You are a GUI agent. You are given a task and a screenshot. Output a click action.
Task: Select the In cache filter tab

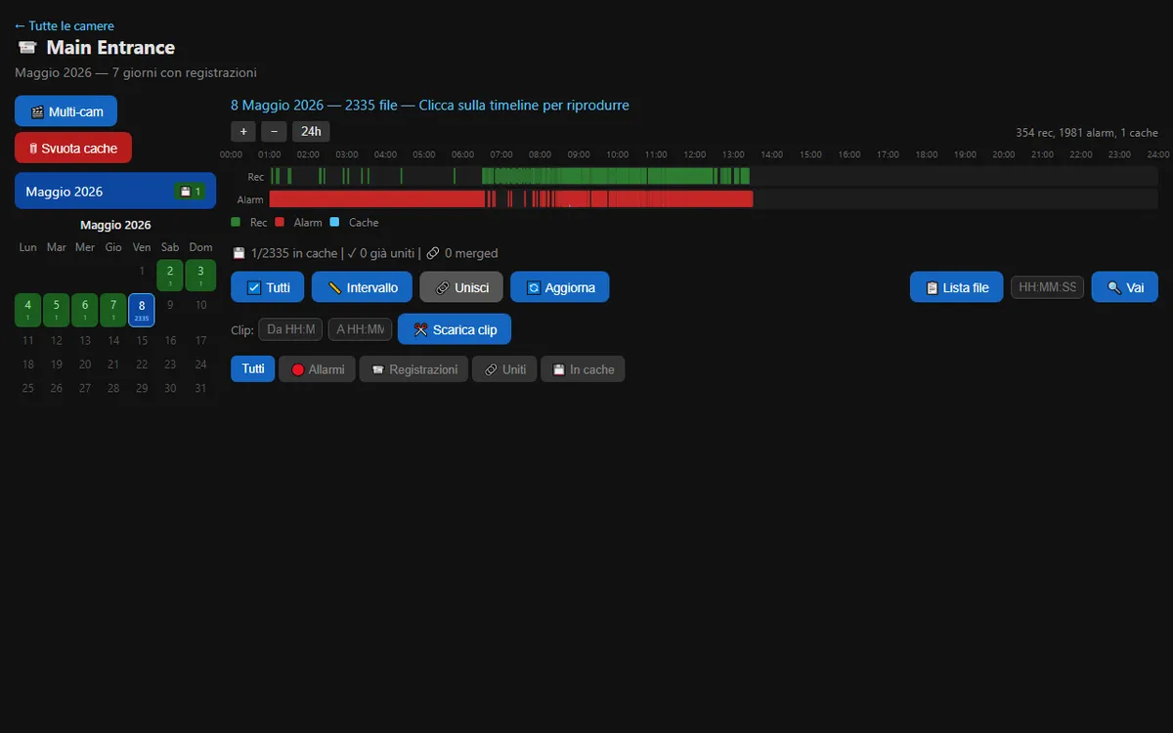tap(583, 368)
